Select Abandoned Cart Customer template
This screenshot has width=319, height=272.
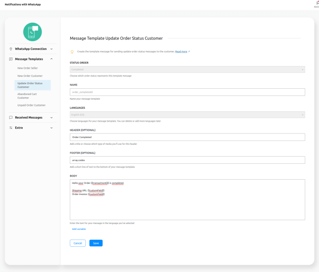27,95
